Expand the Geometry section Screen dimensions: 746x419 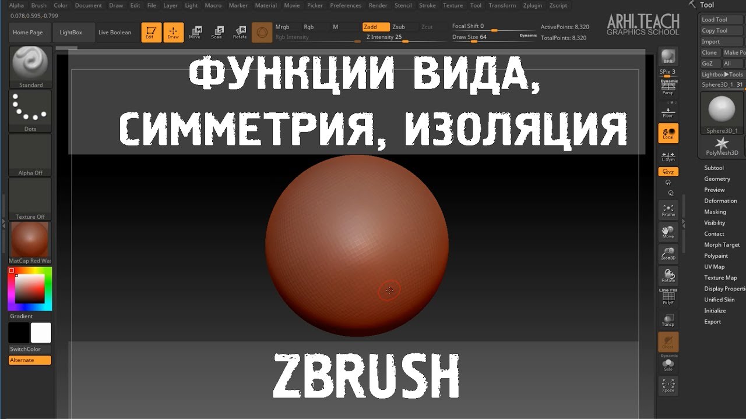[x=717, y=179]
